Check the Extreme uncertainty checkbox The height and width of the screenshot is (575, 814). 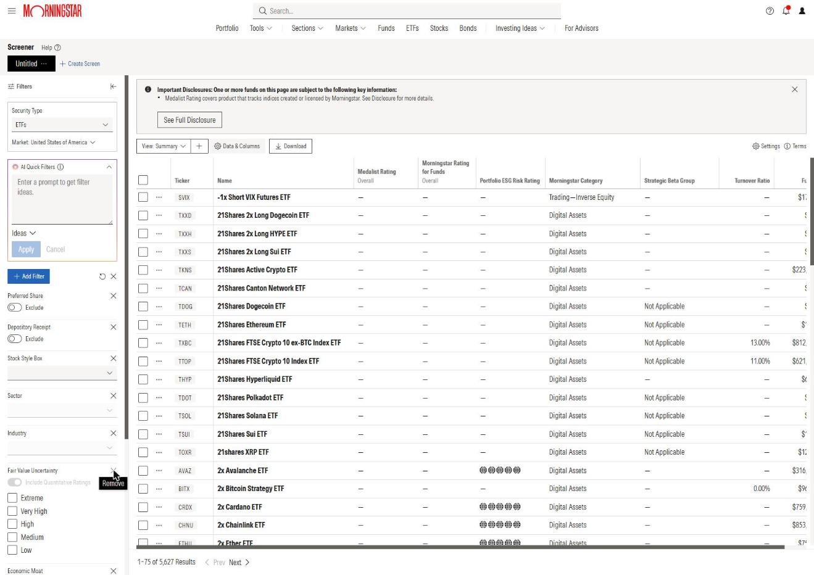coord(12,498)
